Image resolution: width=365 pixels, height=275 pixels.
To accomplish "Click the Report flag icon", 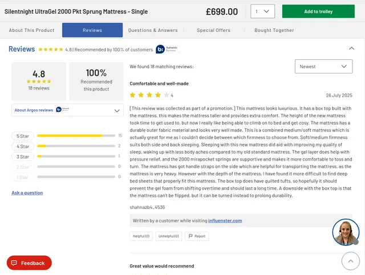I will click(190, 236).
